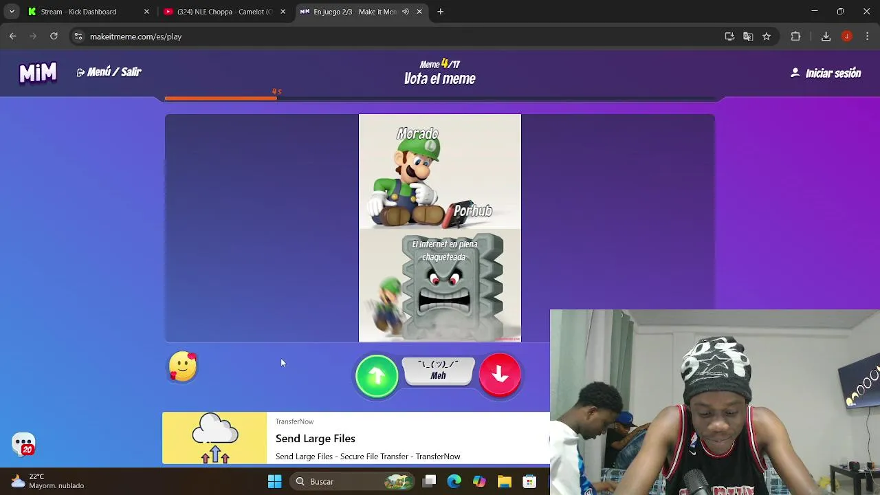Open the emoji reaction face
880x495 pixels.
tap(183, 366)
